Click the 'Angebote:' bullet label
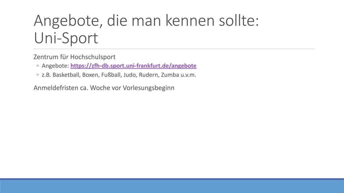Screen dimensions: 344x193 coord(55,66)
